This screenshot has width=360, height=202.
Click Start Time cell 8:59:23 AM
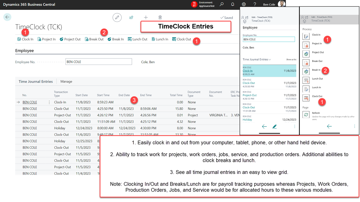coord(105,102)
